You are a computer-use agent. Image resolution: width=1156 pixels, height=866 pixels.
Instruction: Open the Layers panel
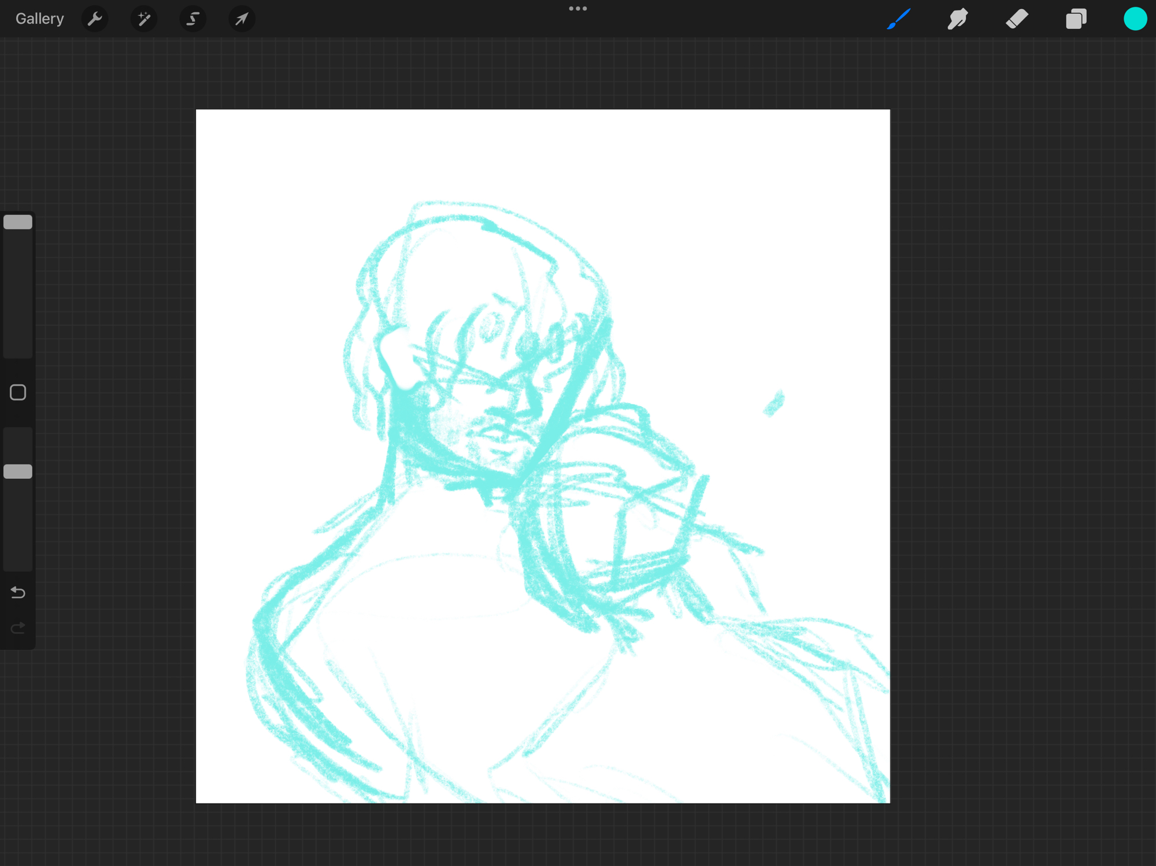pos(1076,19)
